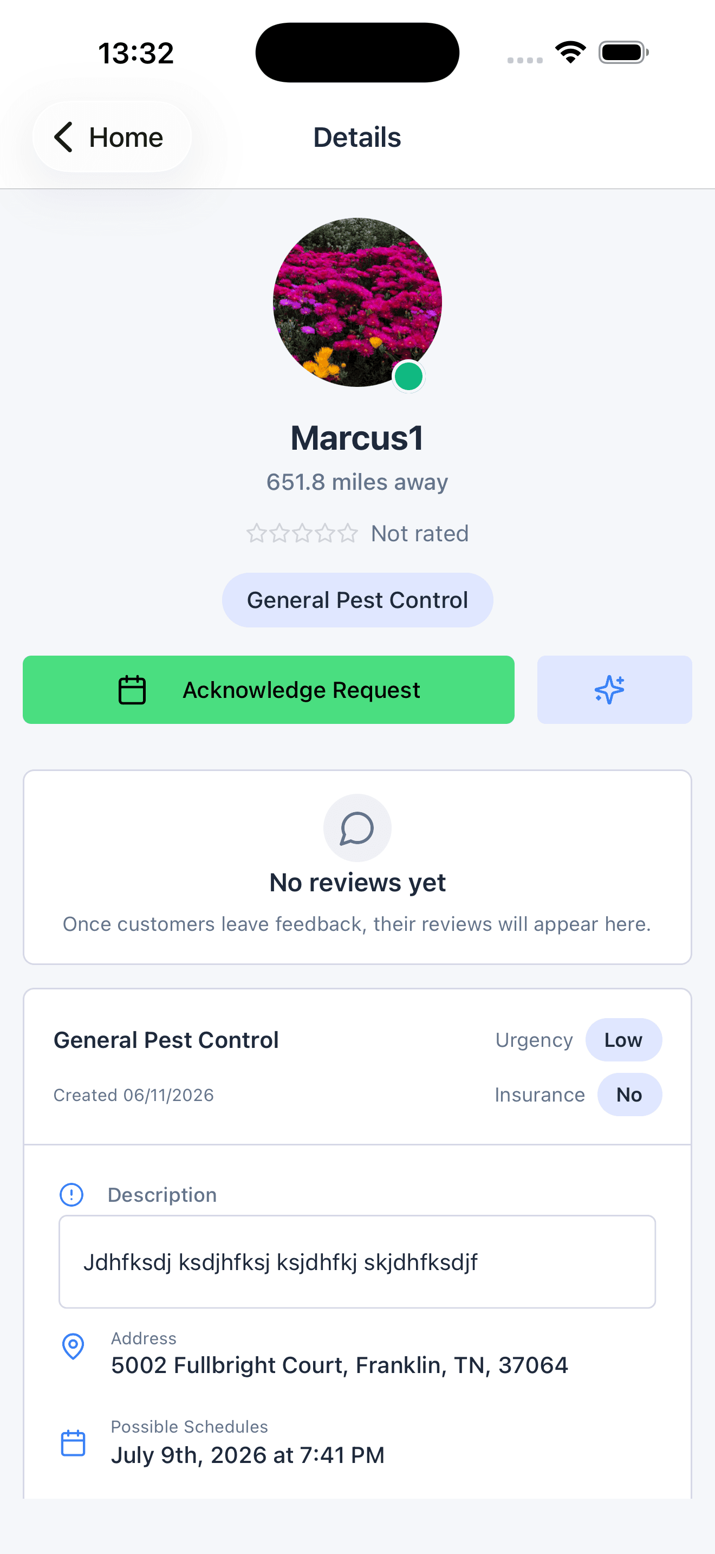Tap the Description info icon

point(71,1194)
